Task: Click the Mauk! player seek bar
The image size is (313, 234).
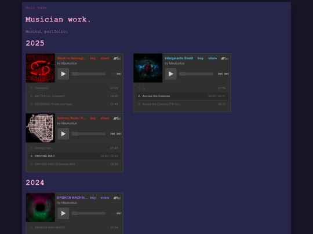Action: click(89, 74)
